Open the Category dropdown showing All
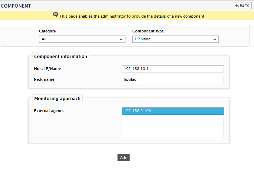Image resolution: width=254 pixels, height=169 pixels. coord(82,39)
